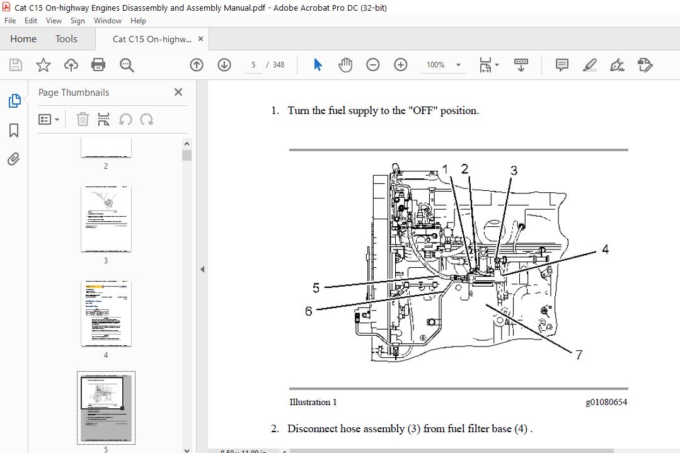
Task: Zoom out with minus icon
Action: click(x=373, y=65)
